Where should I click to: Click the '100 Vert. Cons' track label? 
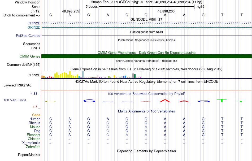tap(15, 100)
